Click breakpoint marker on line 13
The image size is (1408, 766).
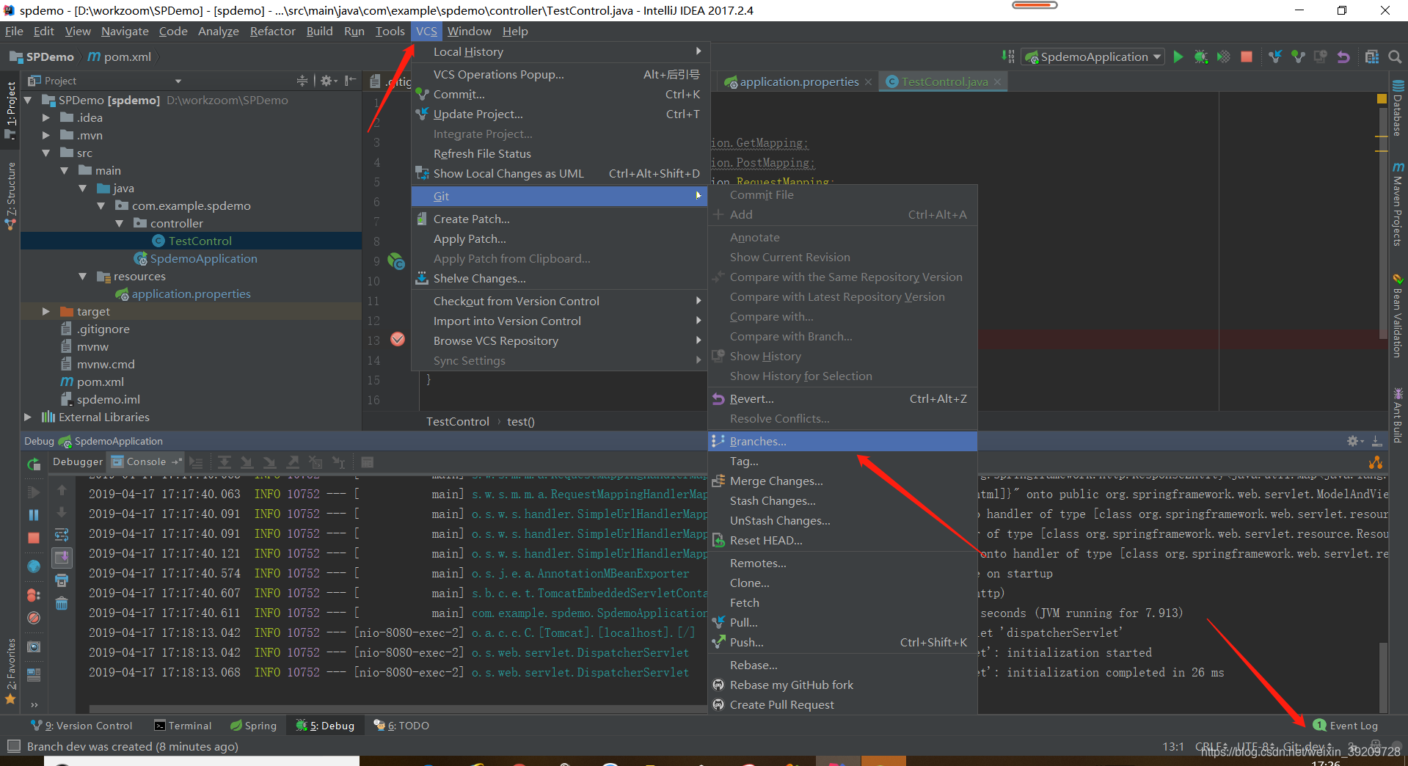coord(398,339)
